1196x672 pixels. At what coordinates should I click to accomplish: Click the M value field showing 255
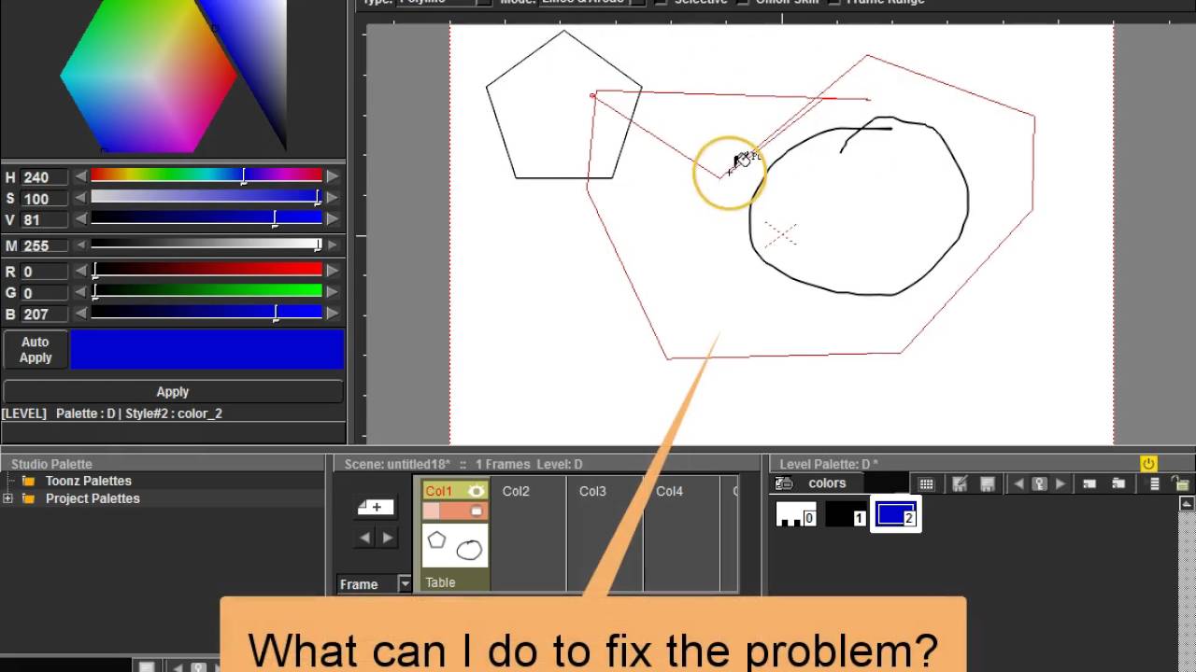(x=44, y=245)
